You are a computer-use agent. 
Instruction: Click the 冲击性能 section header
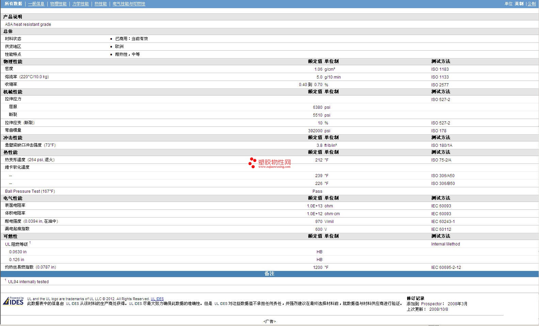coord(13,138)
